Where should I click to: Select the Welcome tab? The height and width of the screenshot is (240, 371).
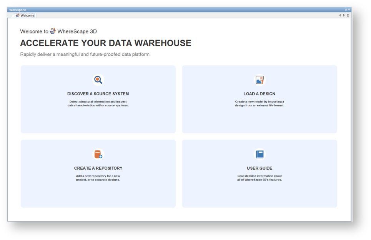tap(25, 15)
